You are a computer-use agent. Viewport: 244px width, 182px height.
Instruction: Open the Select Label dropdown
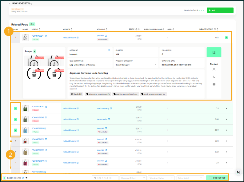tap(190, 178)
